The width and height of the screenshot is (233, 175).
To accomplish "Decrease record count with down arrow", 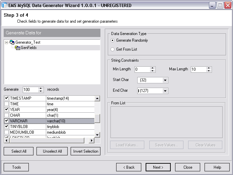I will (x=41, y=91).
